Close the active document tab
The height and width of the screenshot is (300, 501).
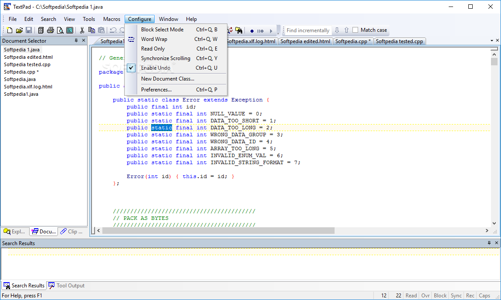pos(497,40)
